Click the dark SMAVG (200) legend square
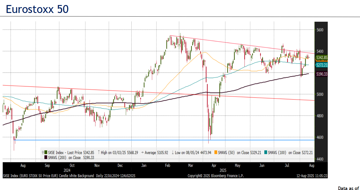The height and width of the screenshot is (190, 360). click(46, 157)
